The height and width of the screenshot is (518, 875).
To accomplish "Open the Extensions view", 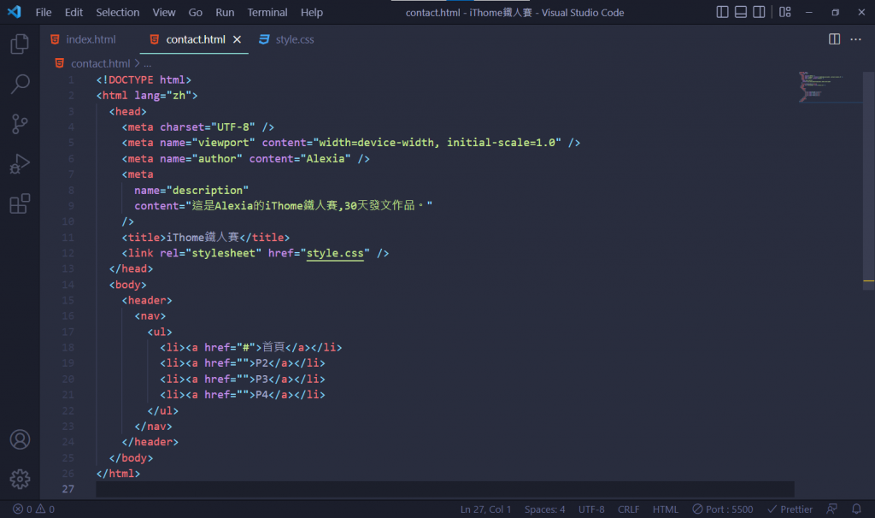I will pyautogui.click(x=20, y=203).
